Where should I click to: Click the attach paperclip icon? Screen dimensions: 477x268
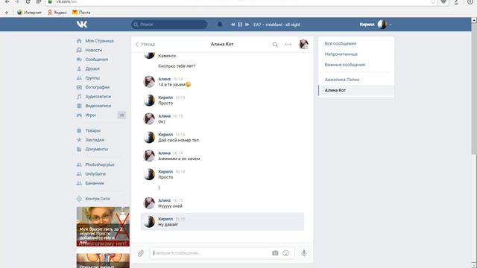pos(141,253)
